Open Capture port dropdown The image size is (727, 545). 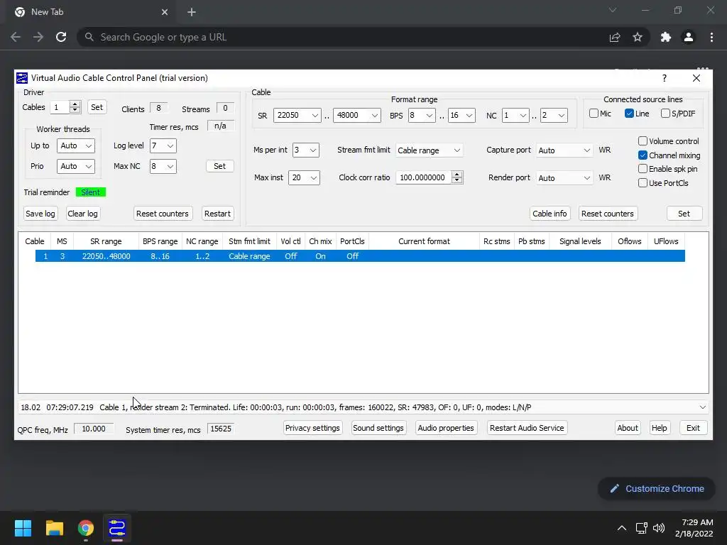564,150
